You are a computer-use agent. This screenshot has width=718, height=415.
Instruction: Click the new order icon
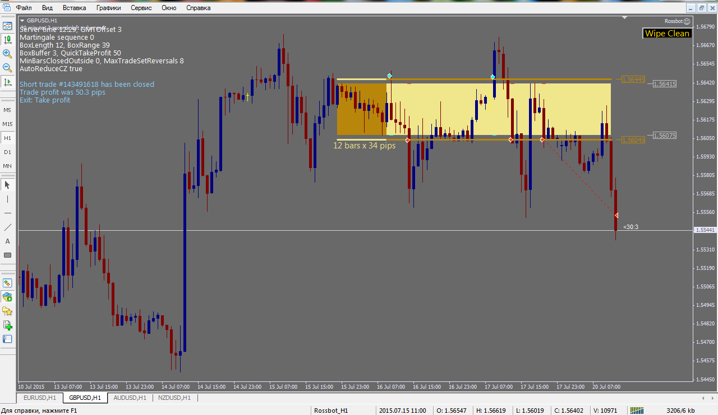(7, 283)
